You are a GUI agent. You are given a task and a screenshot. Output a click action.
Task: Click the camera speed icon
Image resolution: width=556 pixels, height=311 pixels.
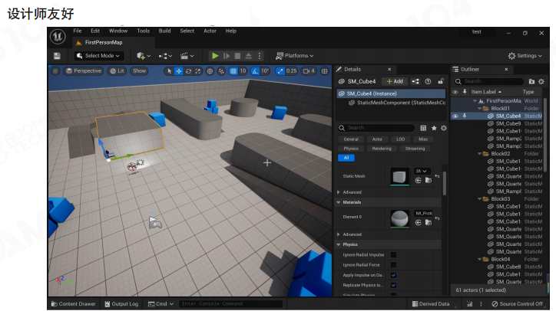(x=307, y=71)
